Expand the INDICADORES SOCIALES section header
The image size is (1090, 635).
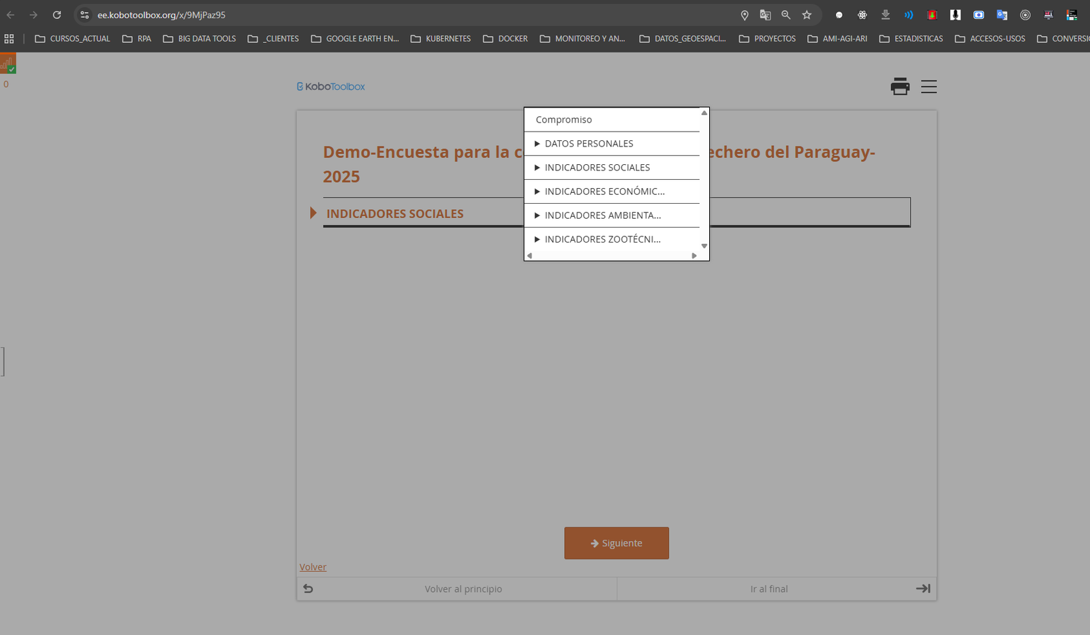point(394,214)
